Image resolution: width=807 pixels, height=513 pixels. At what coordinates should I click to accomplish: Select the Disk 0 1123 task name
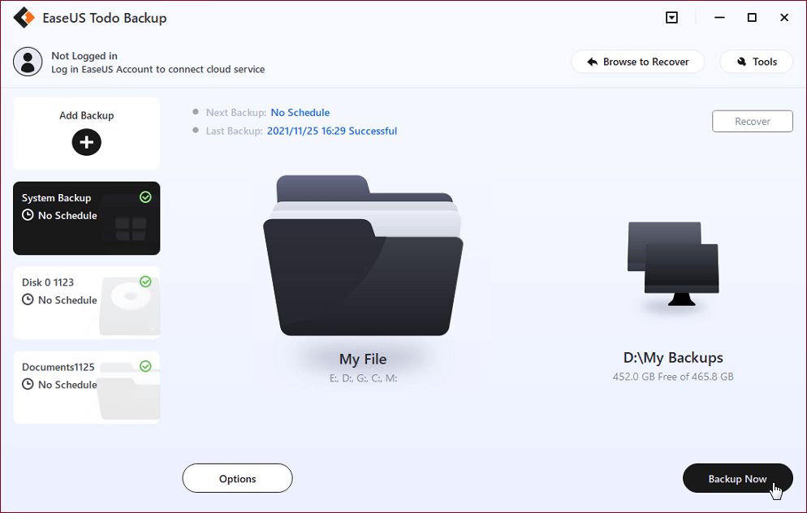click(x=48, y=282)
